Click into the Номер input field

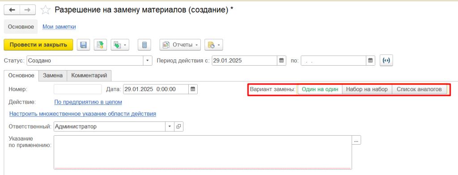pos(78,89)
